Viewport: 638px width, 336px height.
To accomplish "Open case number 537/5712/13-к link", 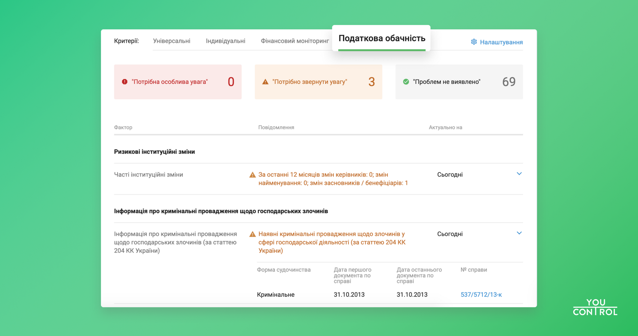I will pos(481,294).
